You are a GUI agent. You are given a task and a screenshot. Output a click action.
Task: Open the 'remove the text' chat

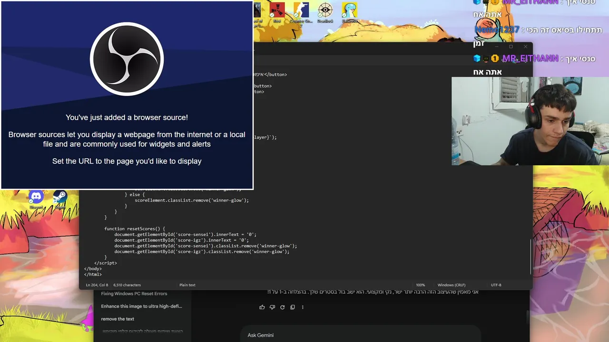click(118, 319)
